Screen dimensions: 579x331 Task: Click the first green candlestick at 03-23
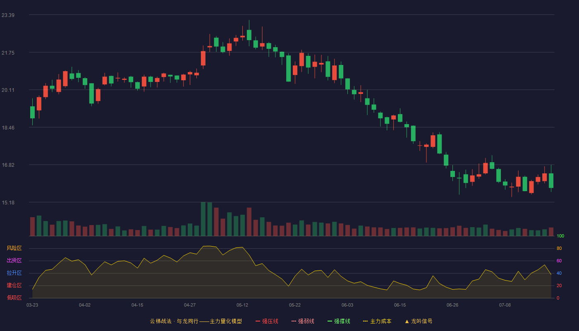click(32, 112)
